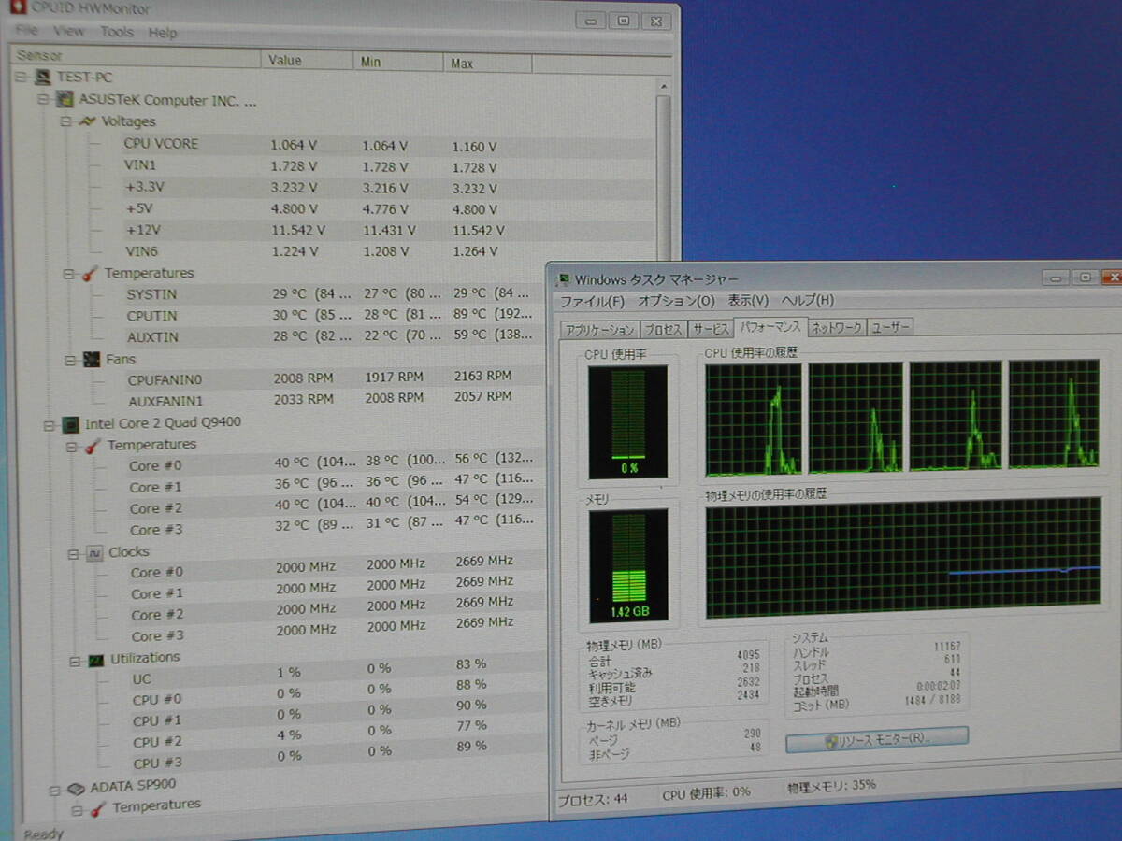The width and height of the screenshot is (1122, 841).
Task: Click the ADATA SP900 drive icon
Action: pos(77,787)
